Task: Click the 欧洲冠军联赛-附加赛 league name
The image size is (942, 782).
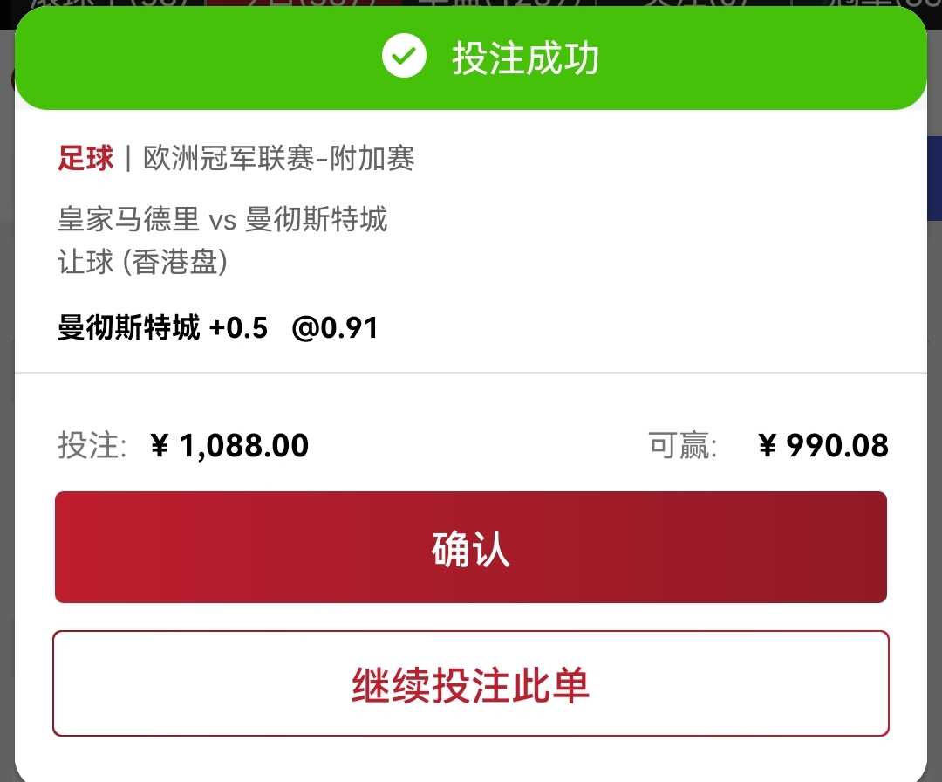Action: tap(279, 159)
